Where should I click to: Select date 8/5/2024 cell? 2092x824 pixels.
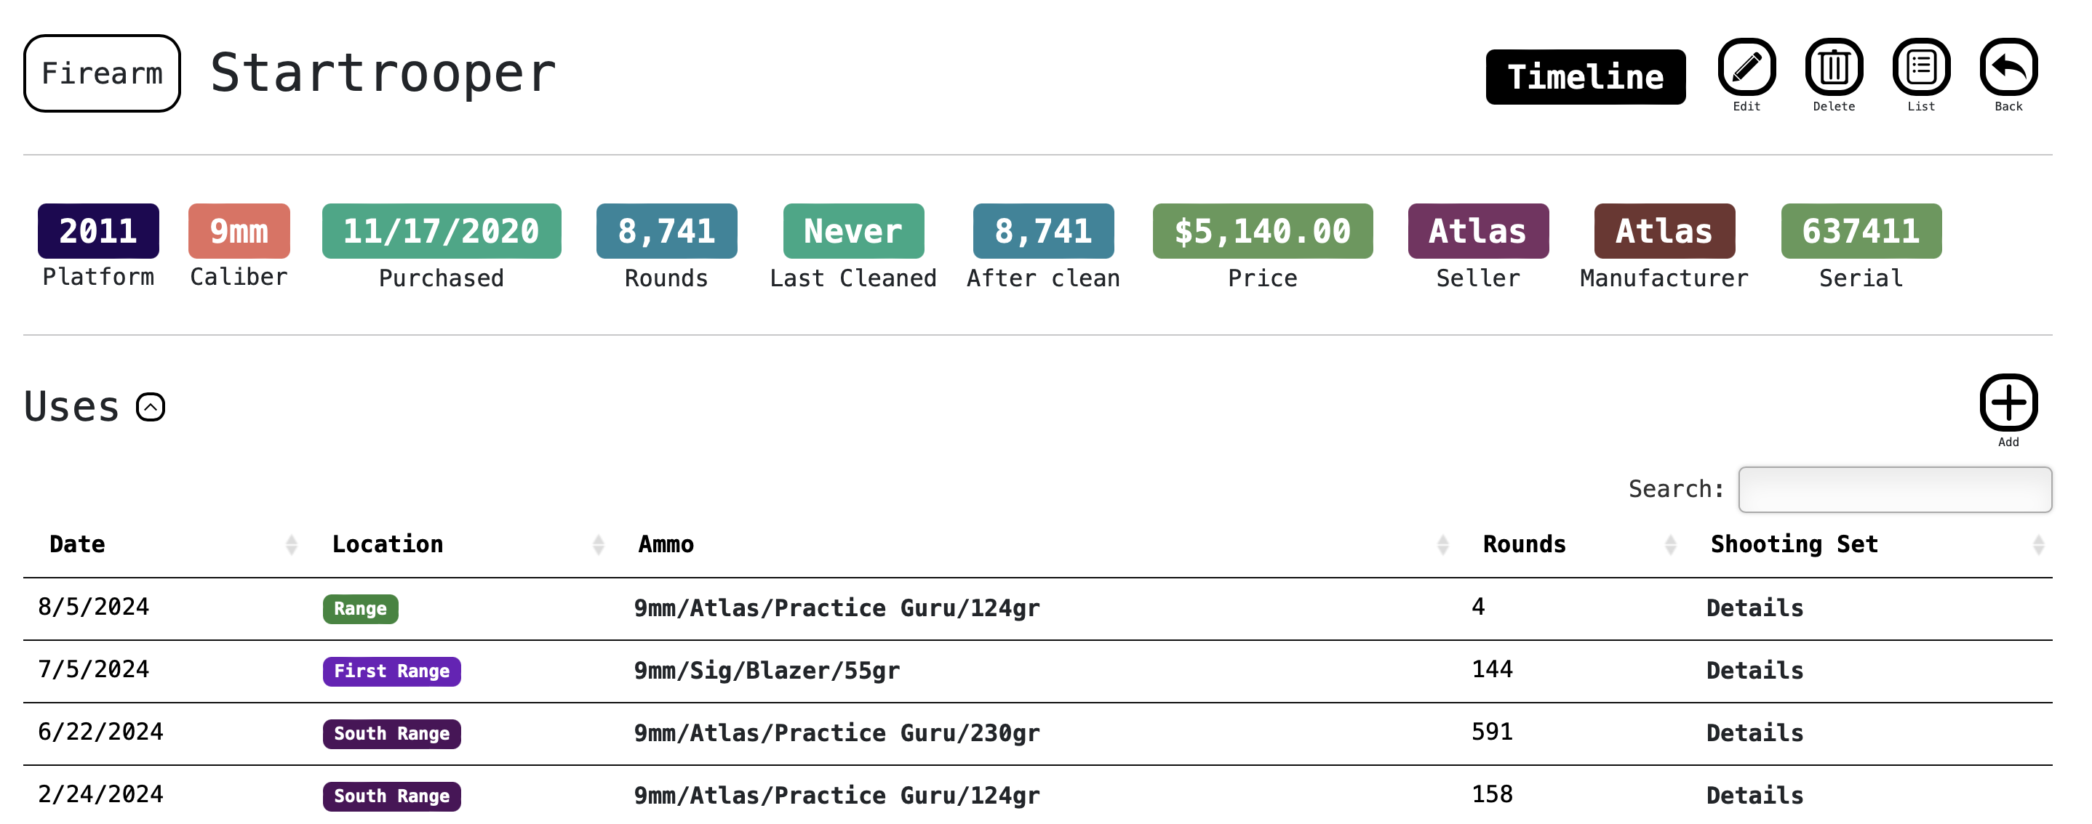[93, 607]
